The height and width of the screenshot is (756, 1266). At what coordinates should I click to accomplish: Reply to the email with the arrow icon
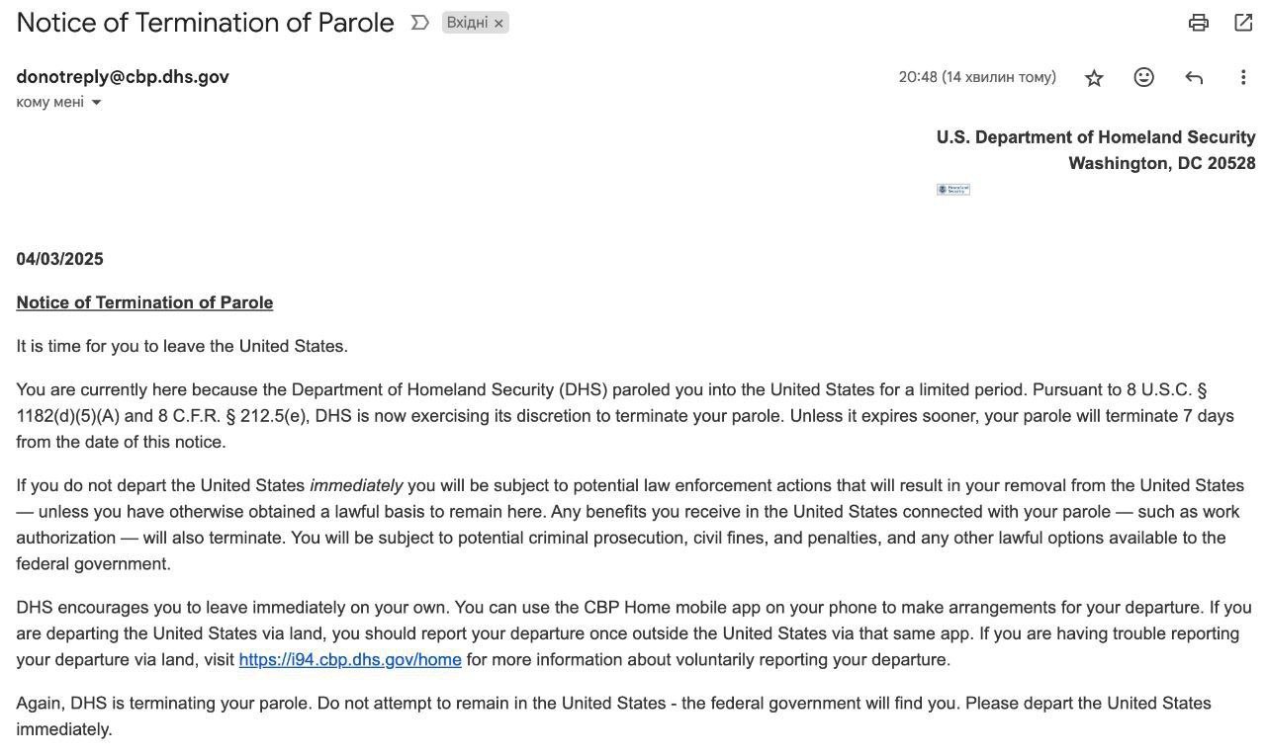1194,77
